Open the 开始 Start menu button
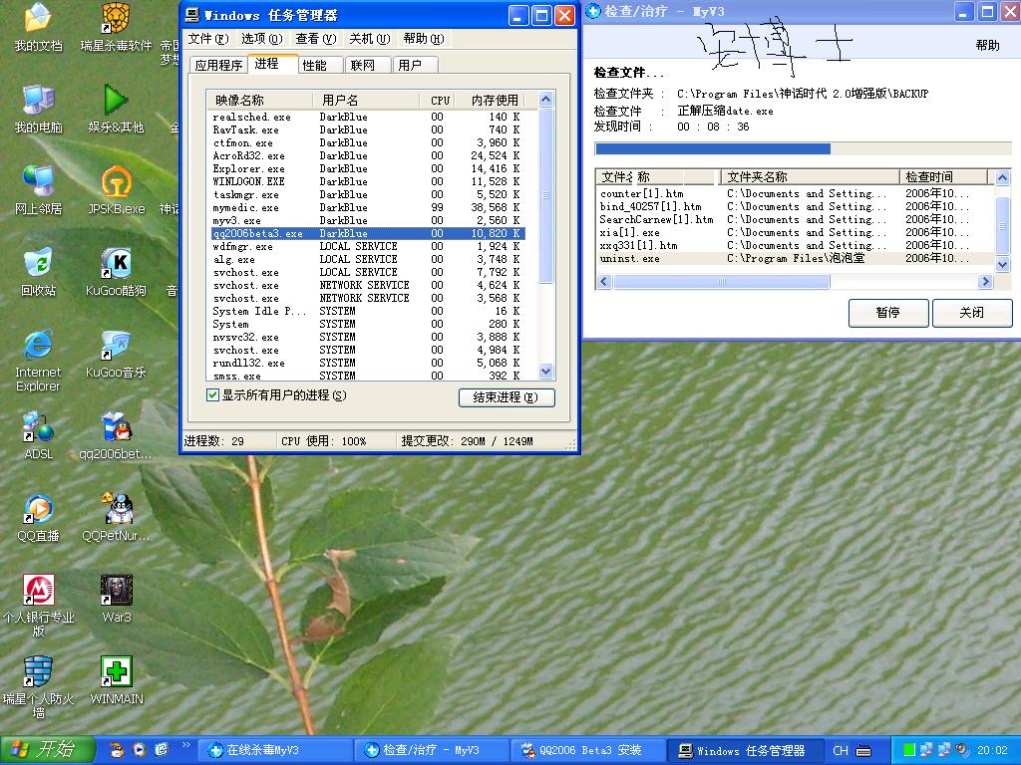The image size is (1021, 765). [48, 750]
